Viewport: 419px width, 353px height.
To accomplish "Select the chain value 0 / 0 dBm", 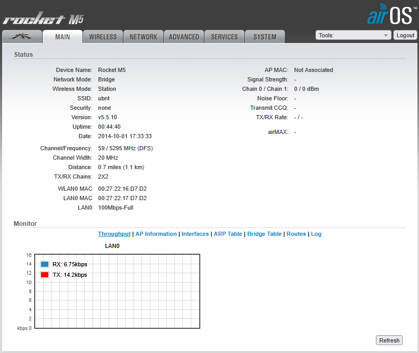I will point(306,89).
